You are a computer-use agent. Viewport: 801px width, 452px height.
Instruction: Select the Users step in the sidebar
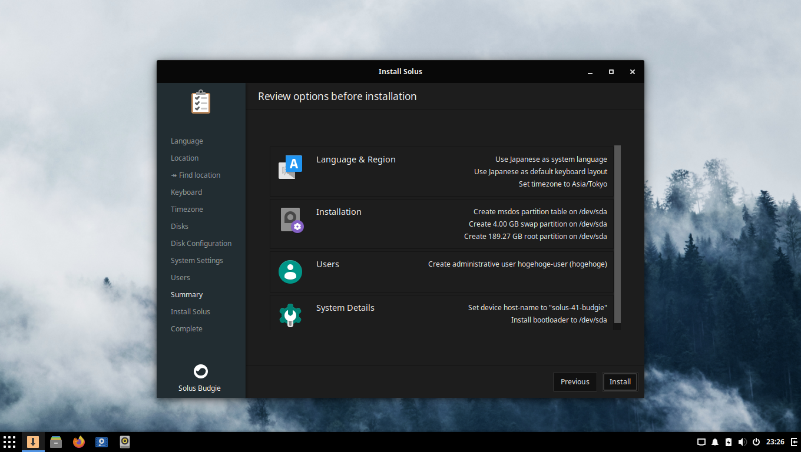pyautogui.click(x=180, y=278)
